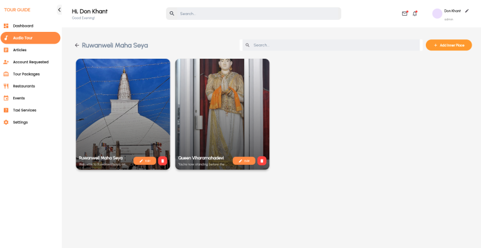Click the pencil edit profile icon
The image size is (481, 248).
tap(467, 11)
